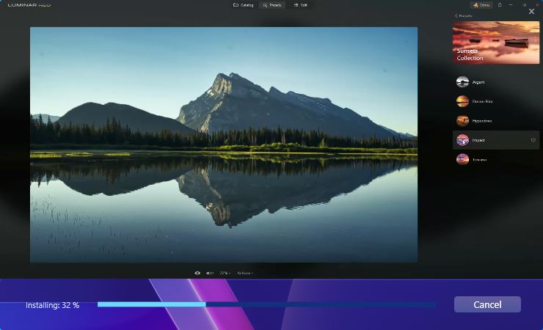Open the Edit tab

click(301, 5)
